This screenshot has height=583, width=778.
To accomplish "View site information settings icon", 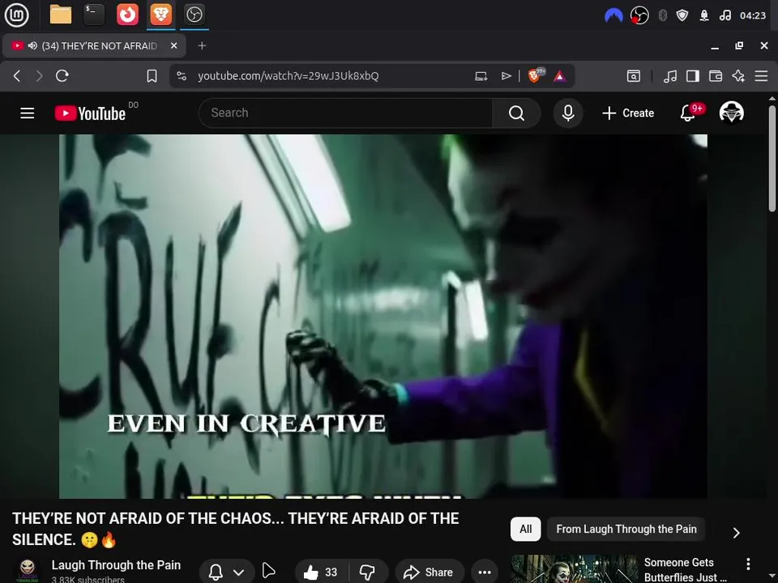I will coord(182,76).
